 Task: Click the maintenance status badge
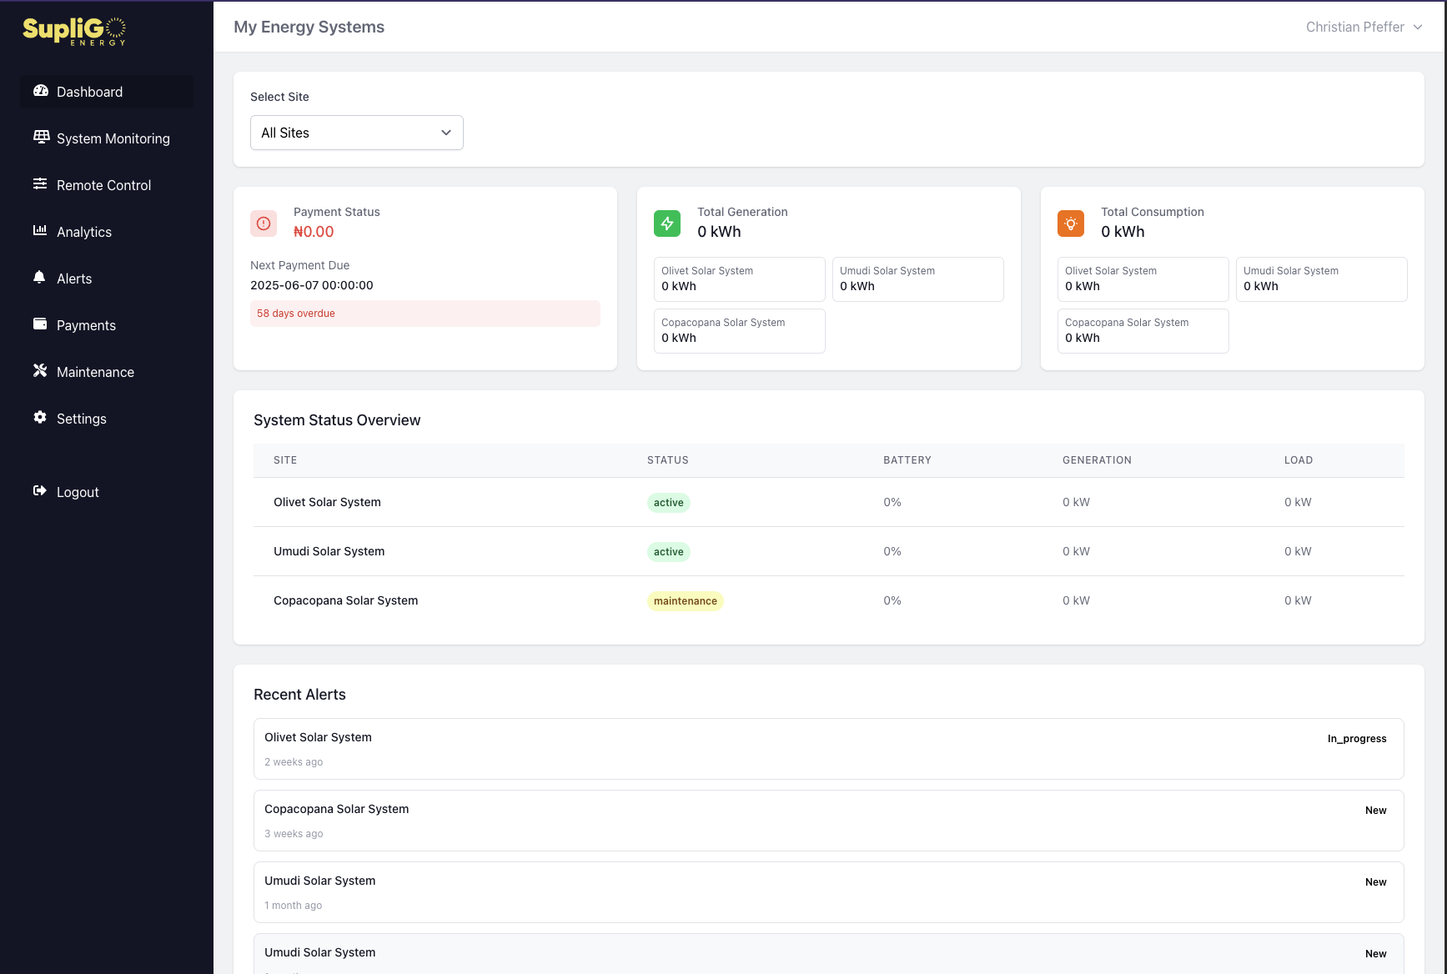[686, 601]
